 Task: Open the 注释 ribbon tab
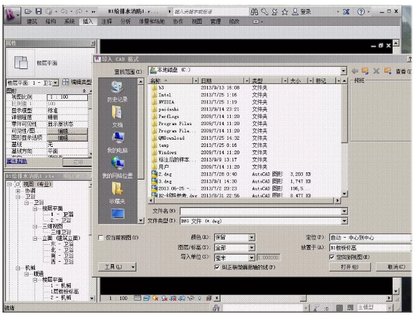[107, 22]
